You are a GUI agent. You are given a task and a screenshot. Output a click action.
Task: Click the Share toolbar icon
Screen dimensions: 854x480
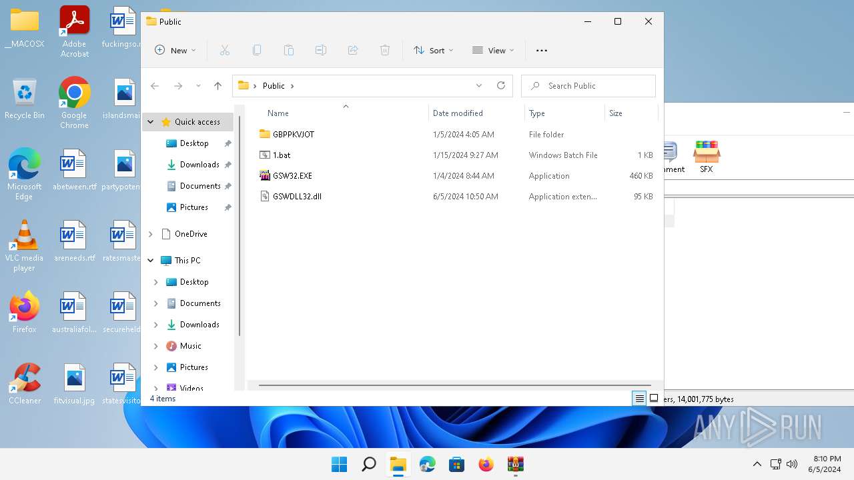click(x=353, y=50)
